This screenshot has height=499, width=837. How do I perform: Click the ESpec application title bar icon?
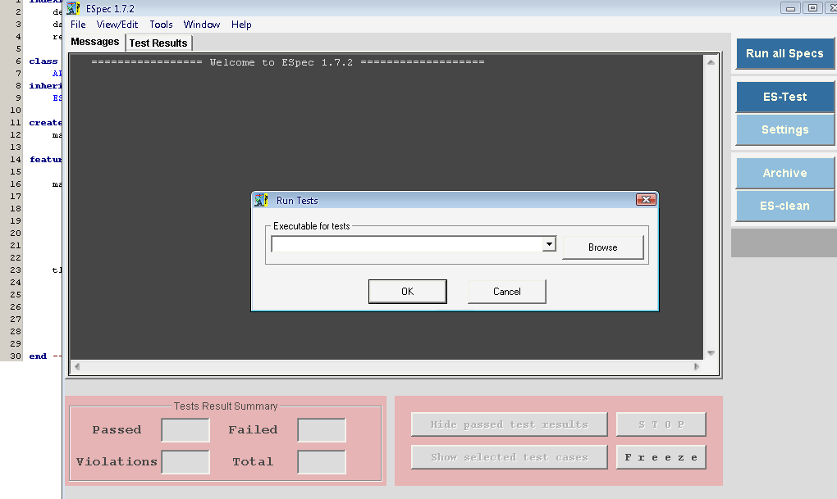pyautogui.click(x=73, y=8)
